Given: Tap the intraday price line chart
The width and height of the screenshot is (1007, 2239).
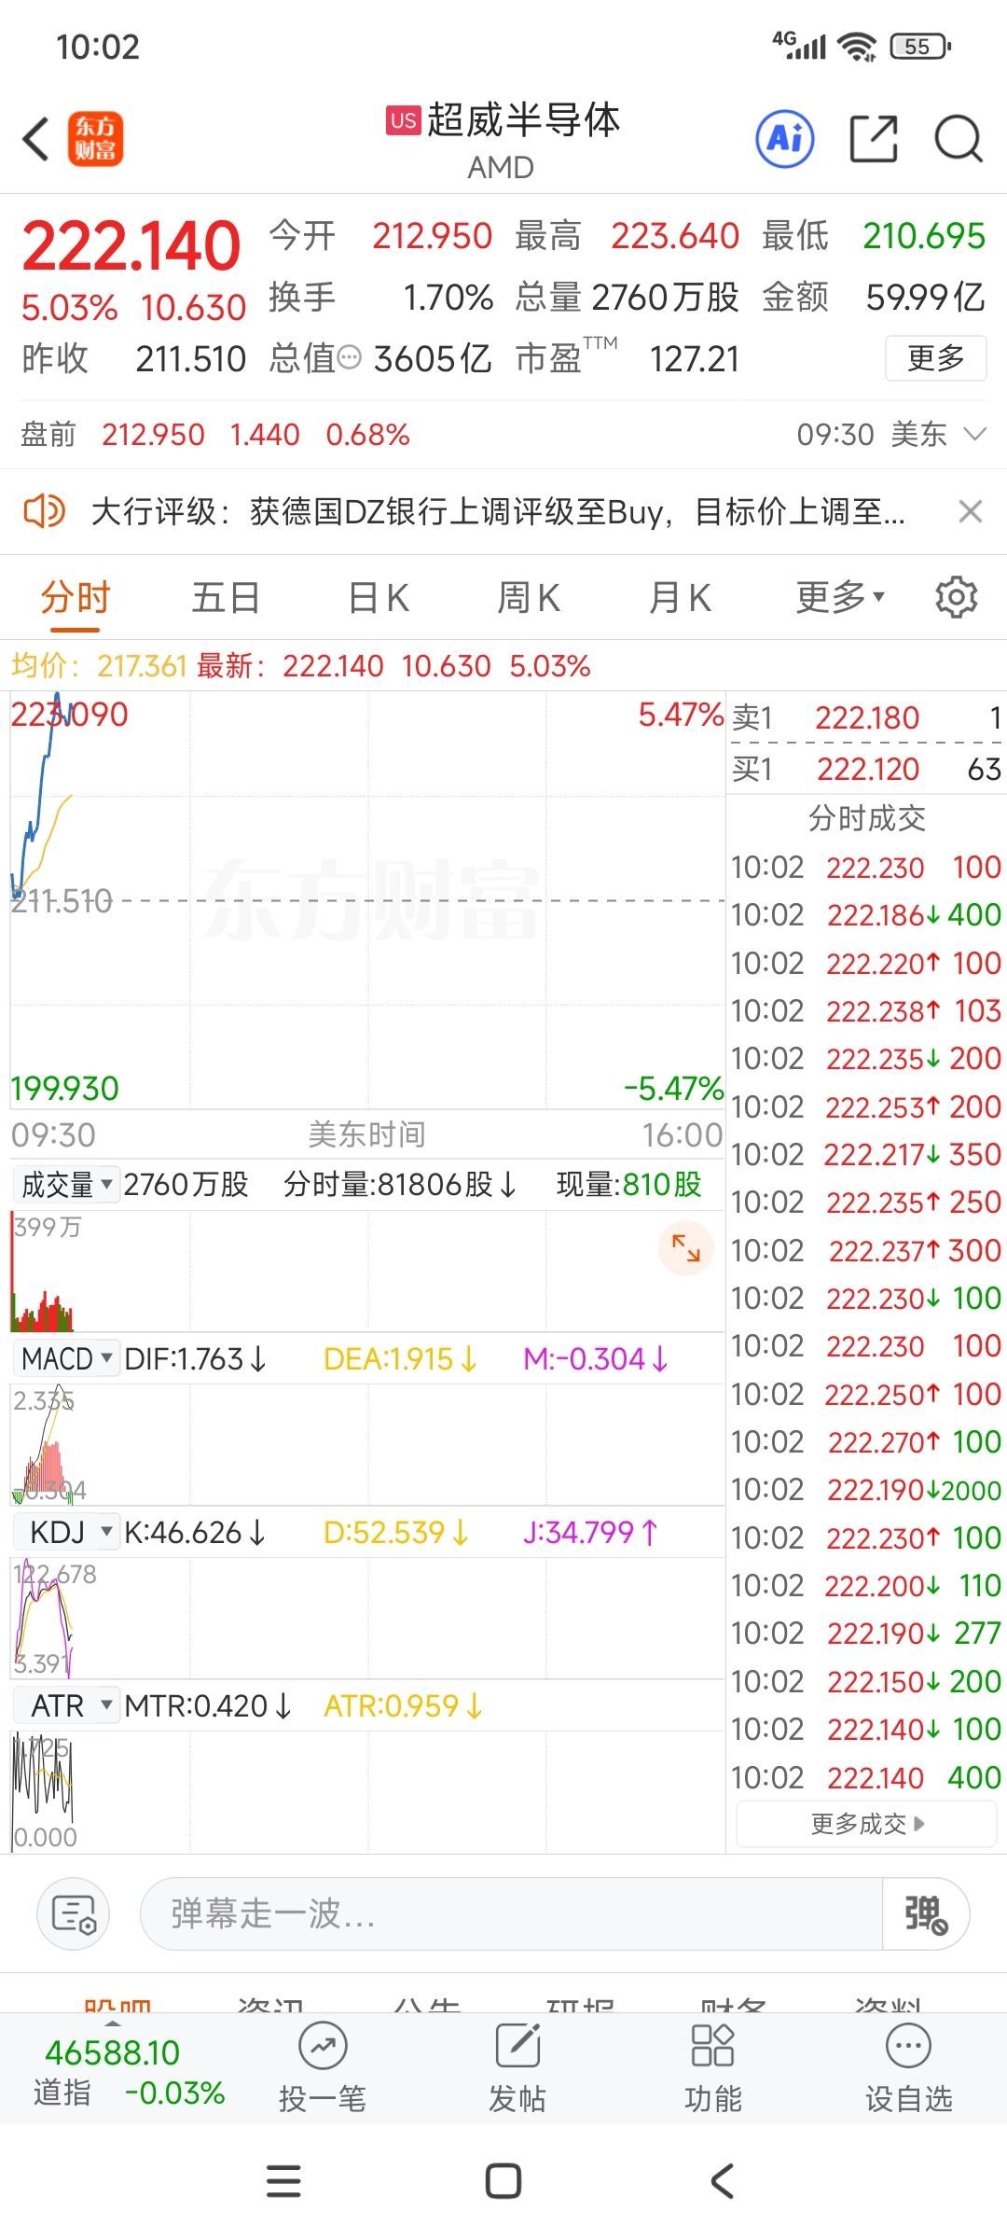Looking at the screenshot, I should (367, 900).
